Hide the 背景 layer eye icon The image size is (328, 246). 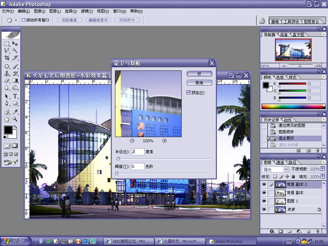point(264,210)
